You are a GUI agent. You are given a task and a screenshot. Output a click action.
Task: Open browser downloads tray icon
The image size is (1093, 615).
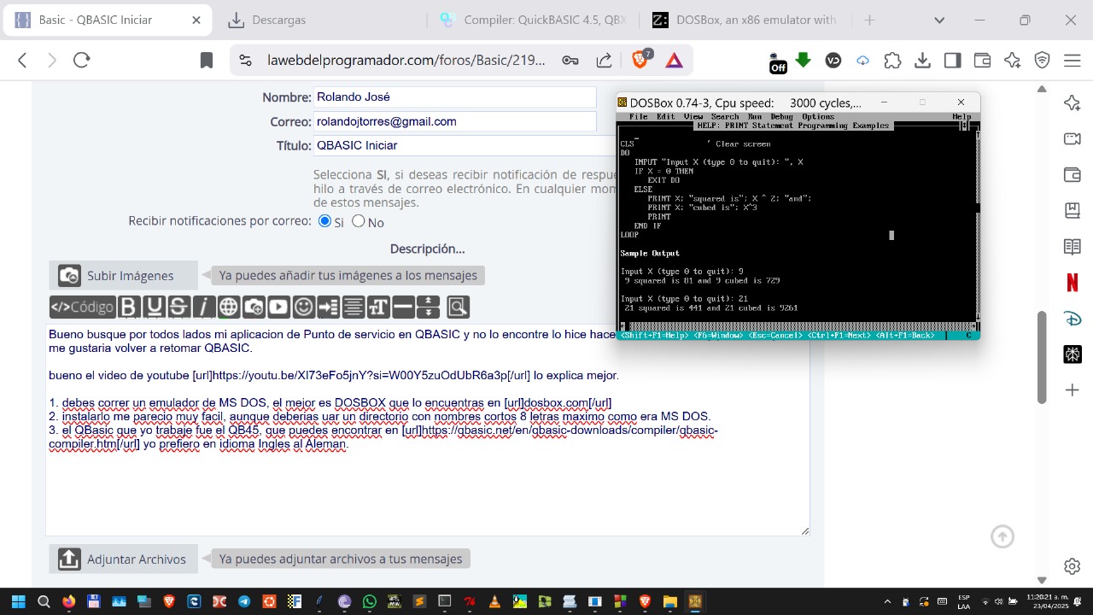pos(922,60)
